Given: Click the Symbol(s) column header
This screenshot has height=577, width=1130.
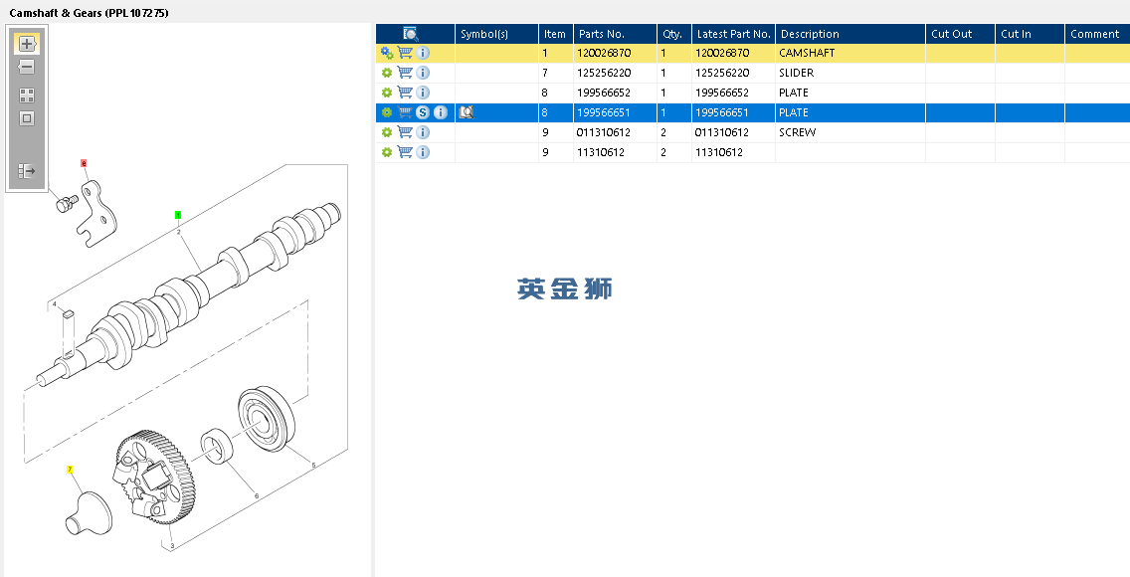Looking at the screenshot, I should (x=496, y=34).
